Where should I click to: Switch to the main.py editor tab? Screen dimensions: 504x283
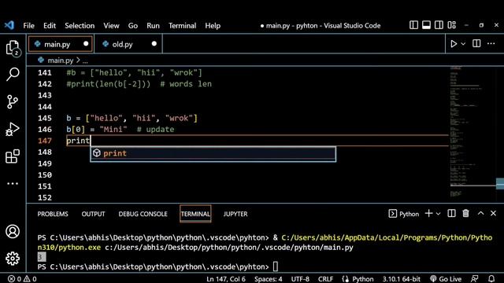pos(61,44)
